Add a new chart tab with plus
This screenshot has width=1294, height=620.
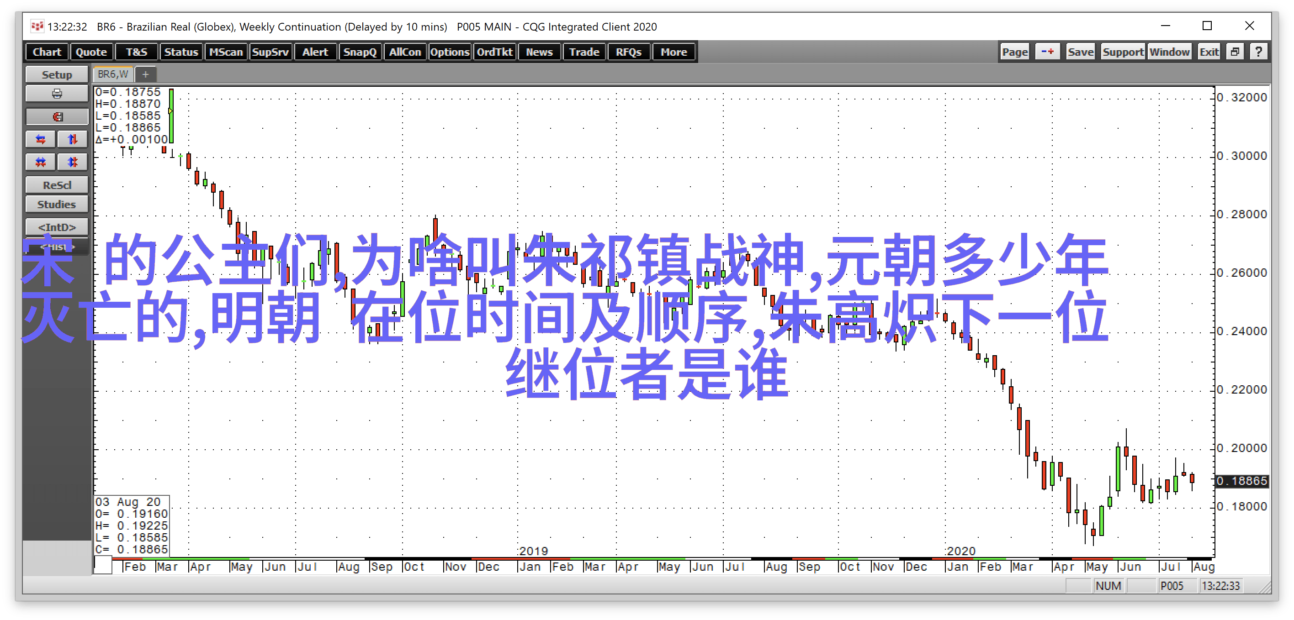click(146, 75)
